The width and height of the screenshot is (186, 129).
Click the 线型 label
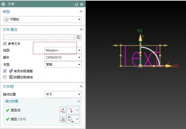(6, 50)
